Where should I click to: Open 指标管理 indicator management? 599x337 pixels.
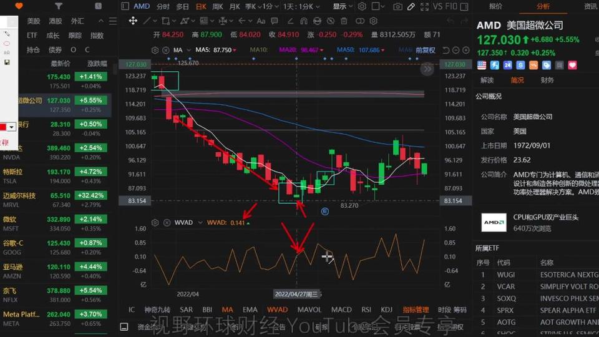click(x=416, y=310)
